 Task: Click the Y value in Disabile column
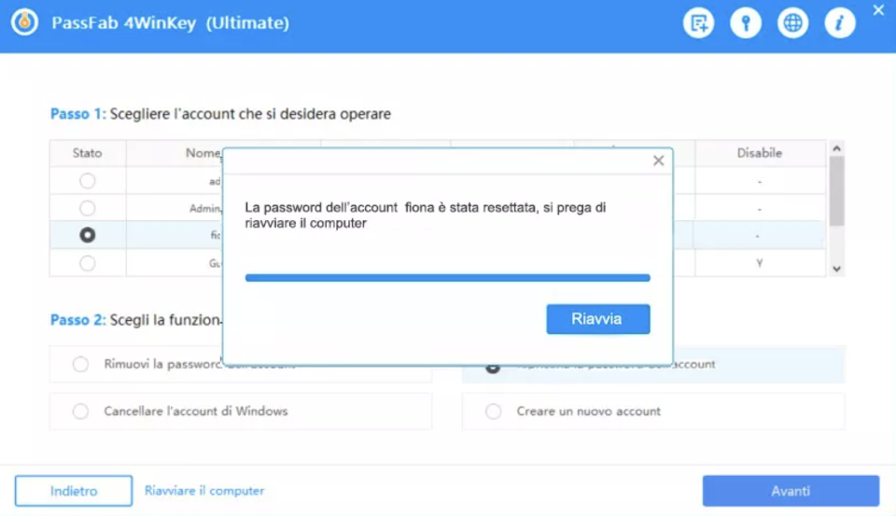tap(760, 263)
